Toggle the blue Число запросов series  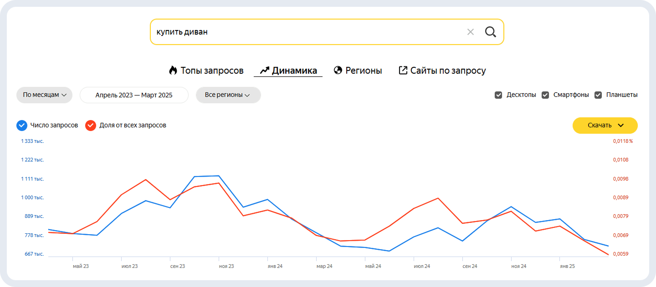click(21, 125)
